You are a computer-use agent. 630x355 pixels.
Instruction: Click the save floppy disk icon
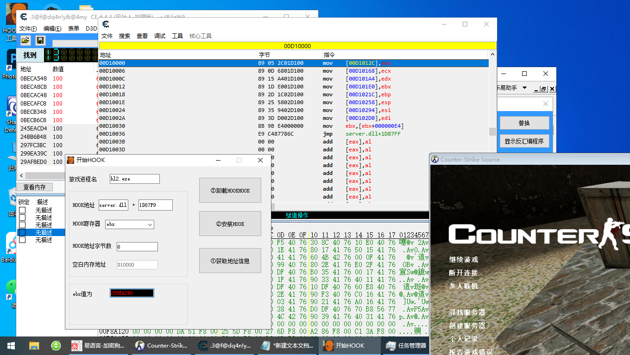point(40,41)
